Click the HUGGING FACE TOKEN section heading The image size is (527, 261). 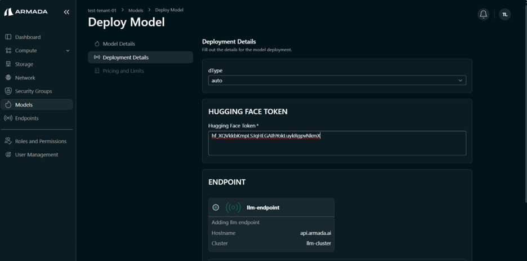[248, 111]
